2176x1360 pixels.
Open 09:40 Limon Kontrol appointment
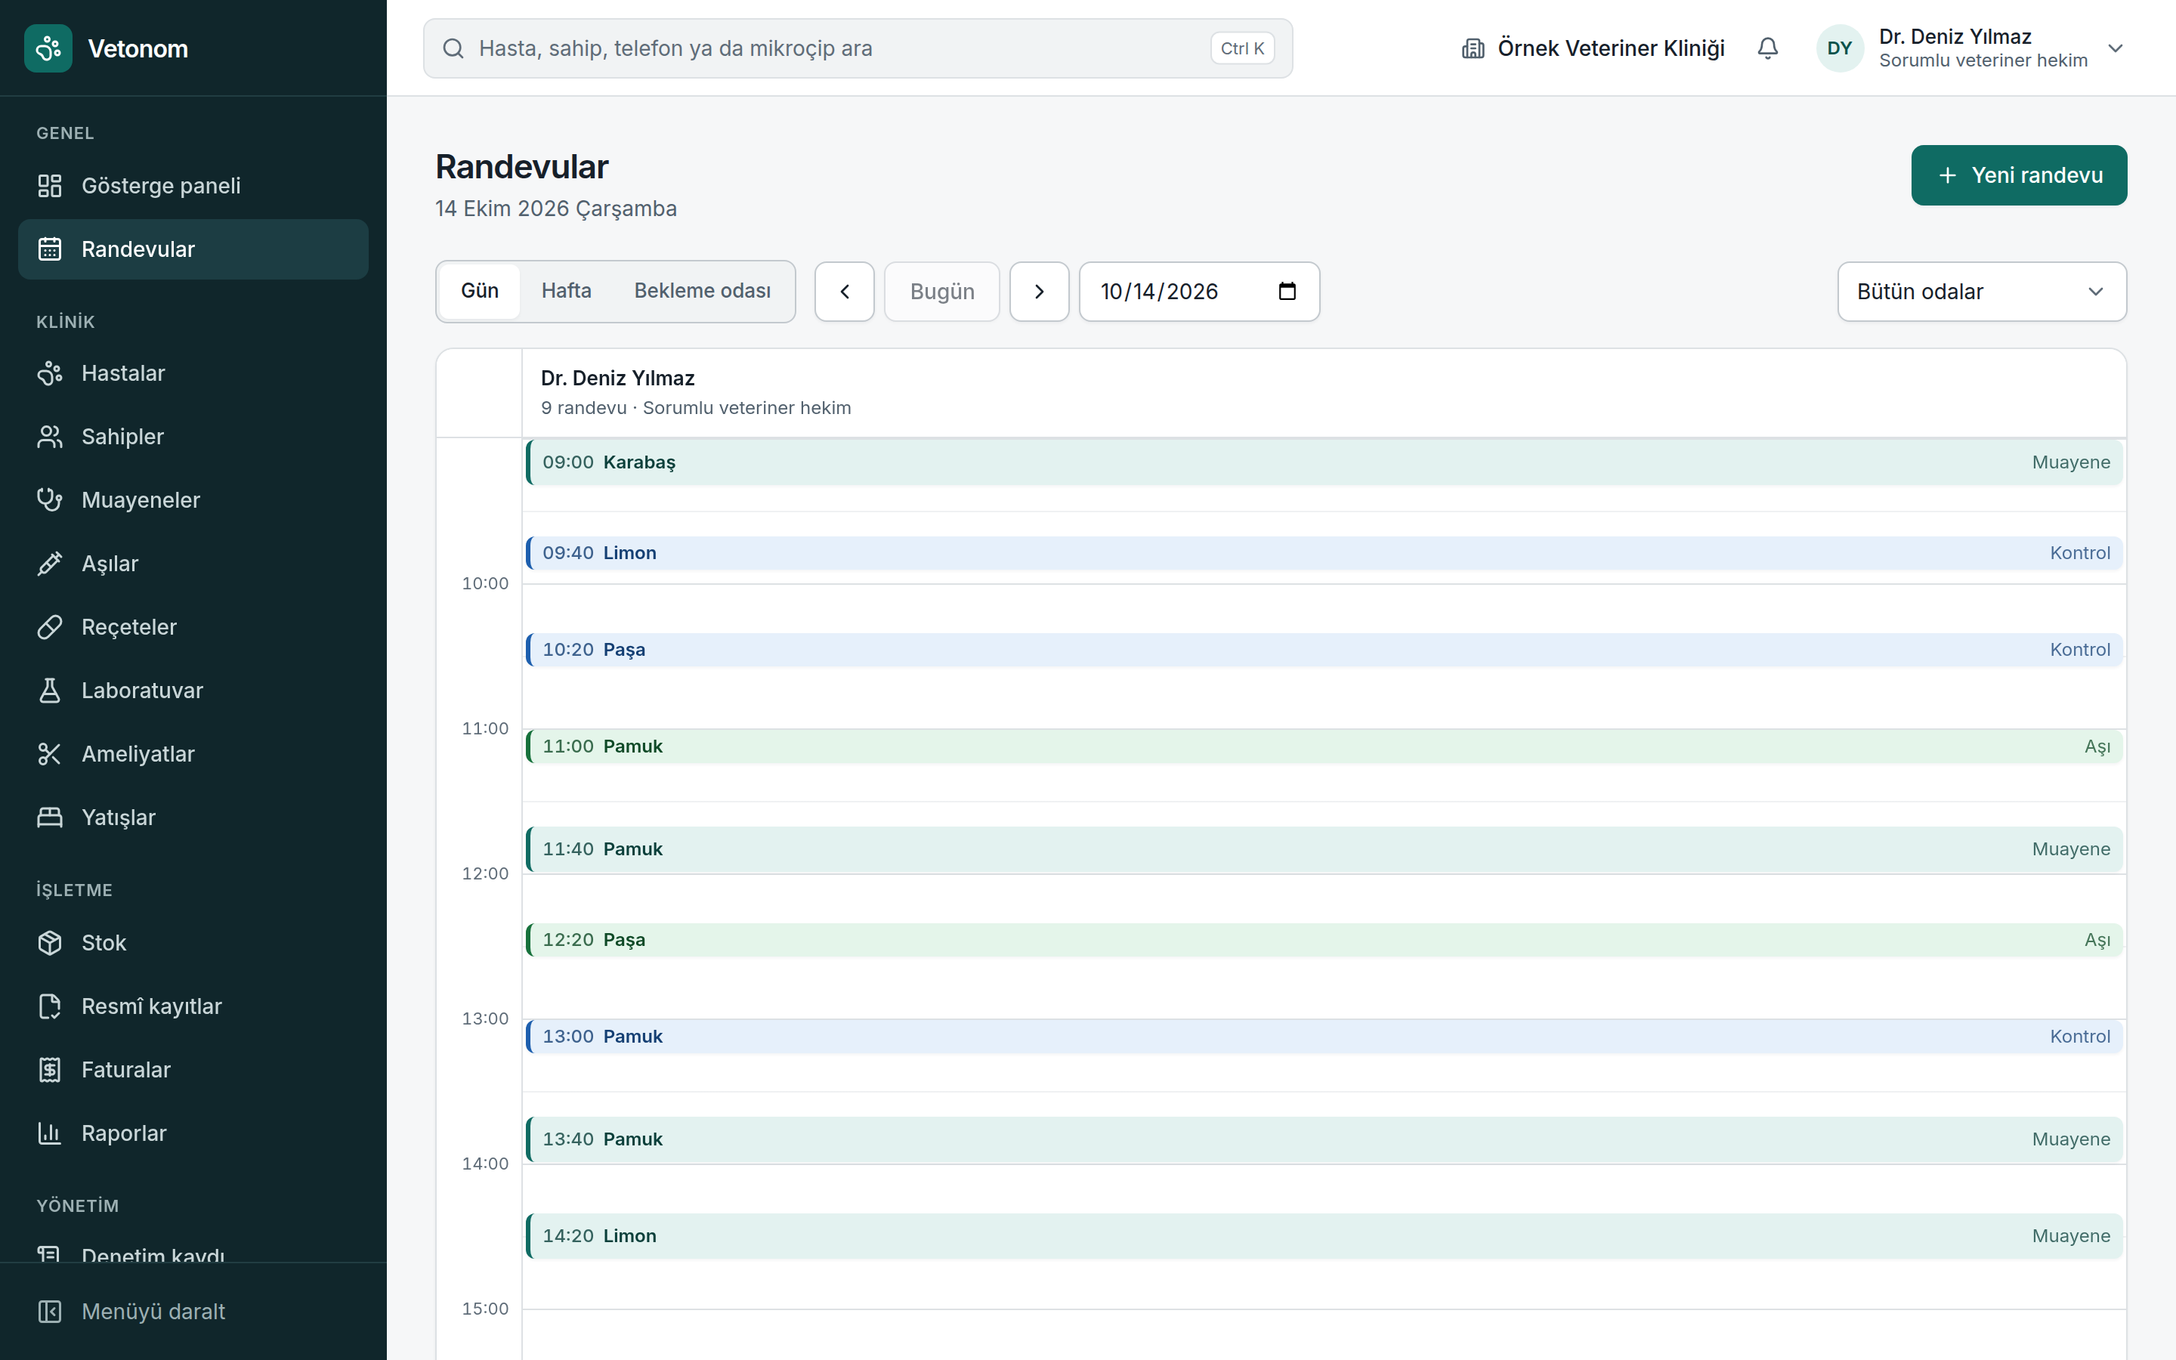(1324, 553)
